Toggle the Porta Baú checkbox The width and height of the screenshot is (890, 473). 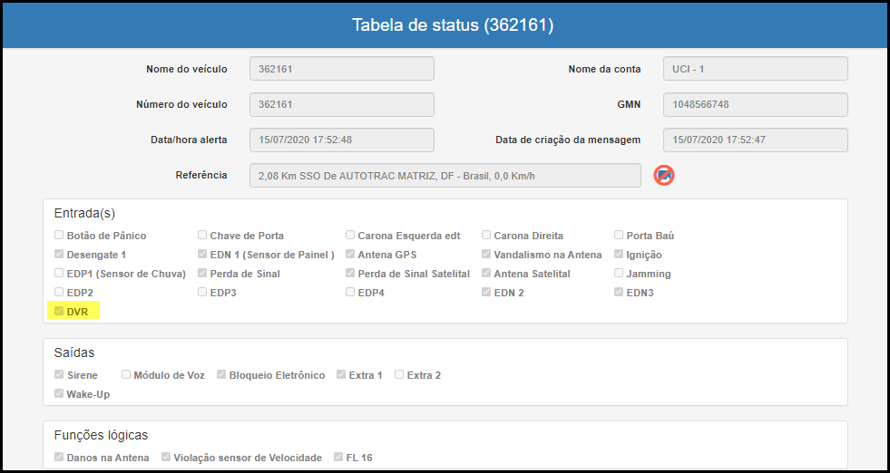[619, 235]
